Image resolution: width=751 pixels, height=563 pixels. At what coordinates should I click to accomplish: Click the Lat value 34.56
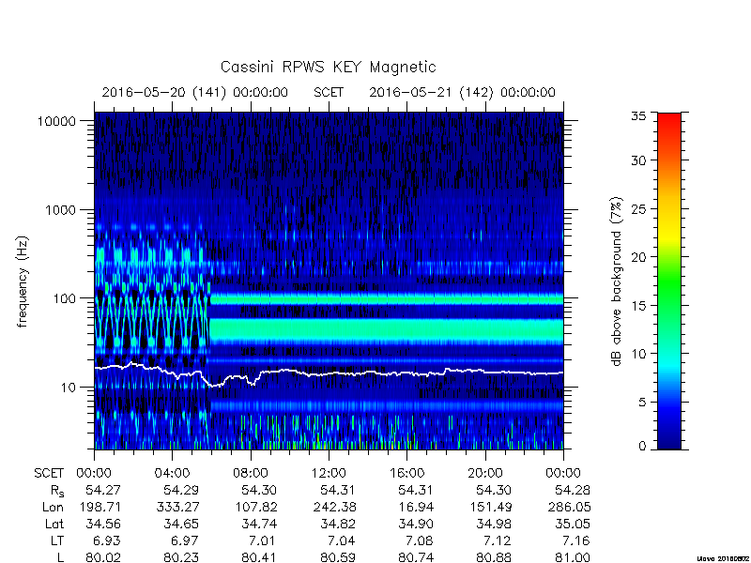[x=103, y=524]
